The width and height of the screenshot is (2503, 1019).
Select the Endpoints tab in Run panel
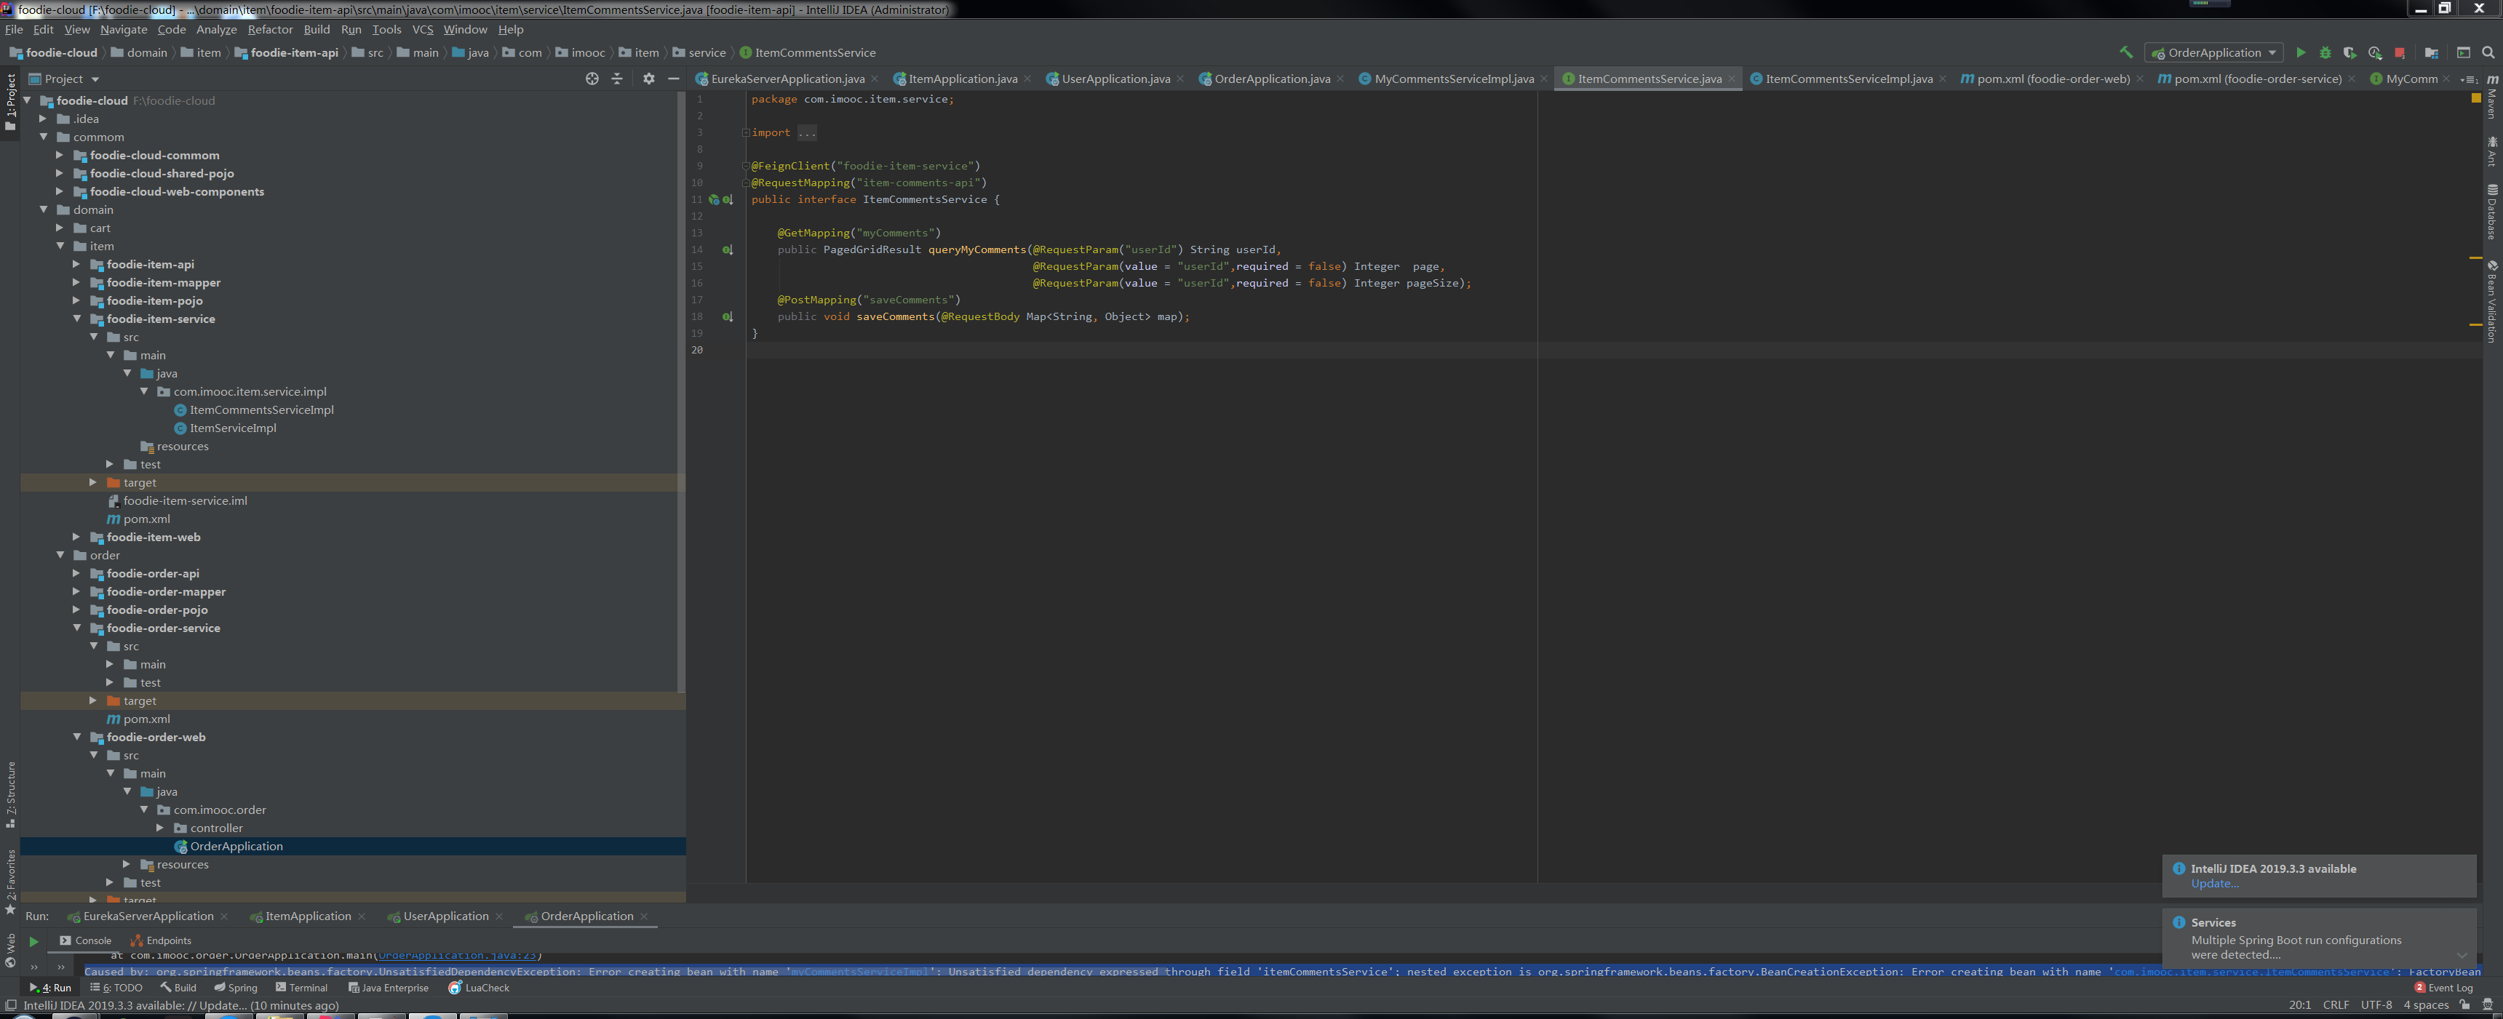tap(162, 940)
